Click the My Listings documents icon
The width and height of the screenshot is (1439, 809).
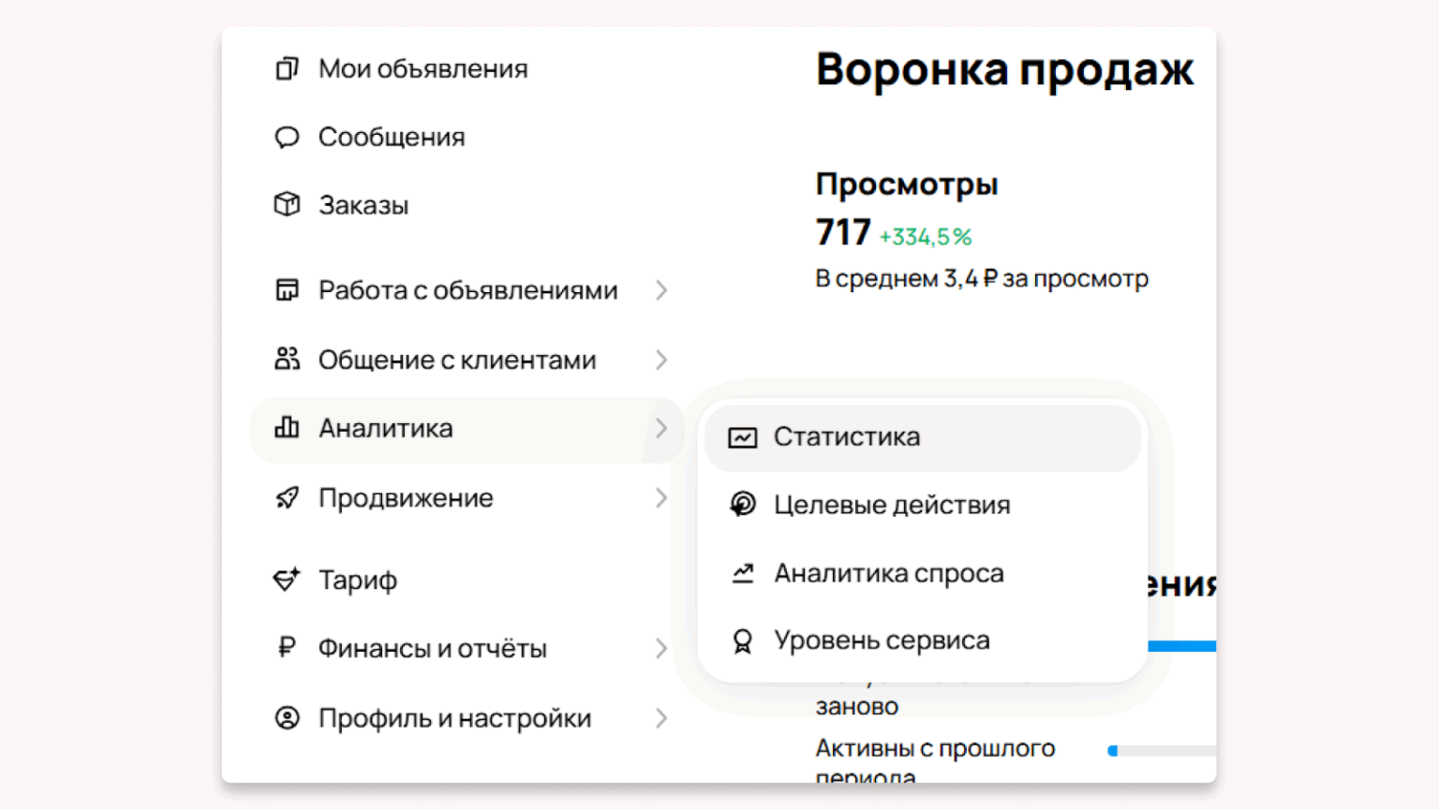(287, 68)
